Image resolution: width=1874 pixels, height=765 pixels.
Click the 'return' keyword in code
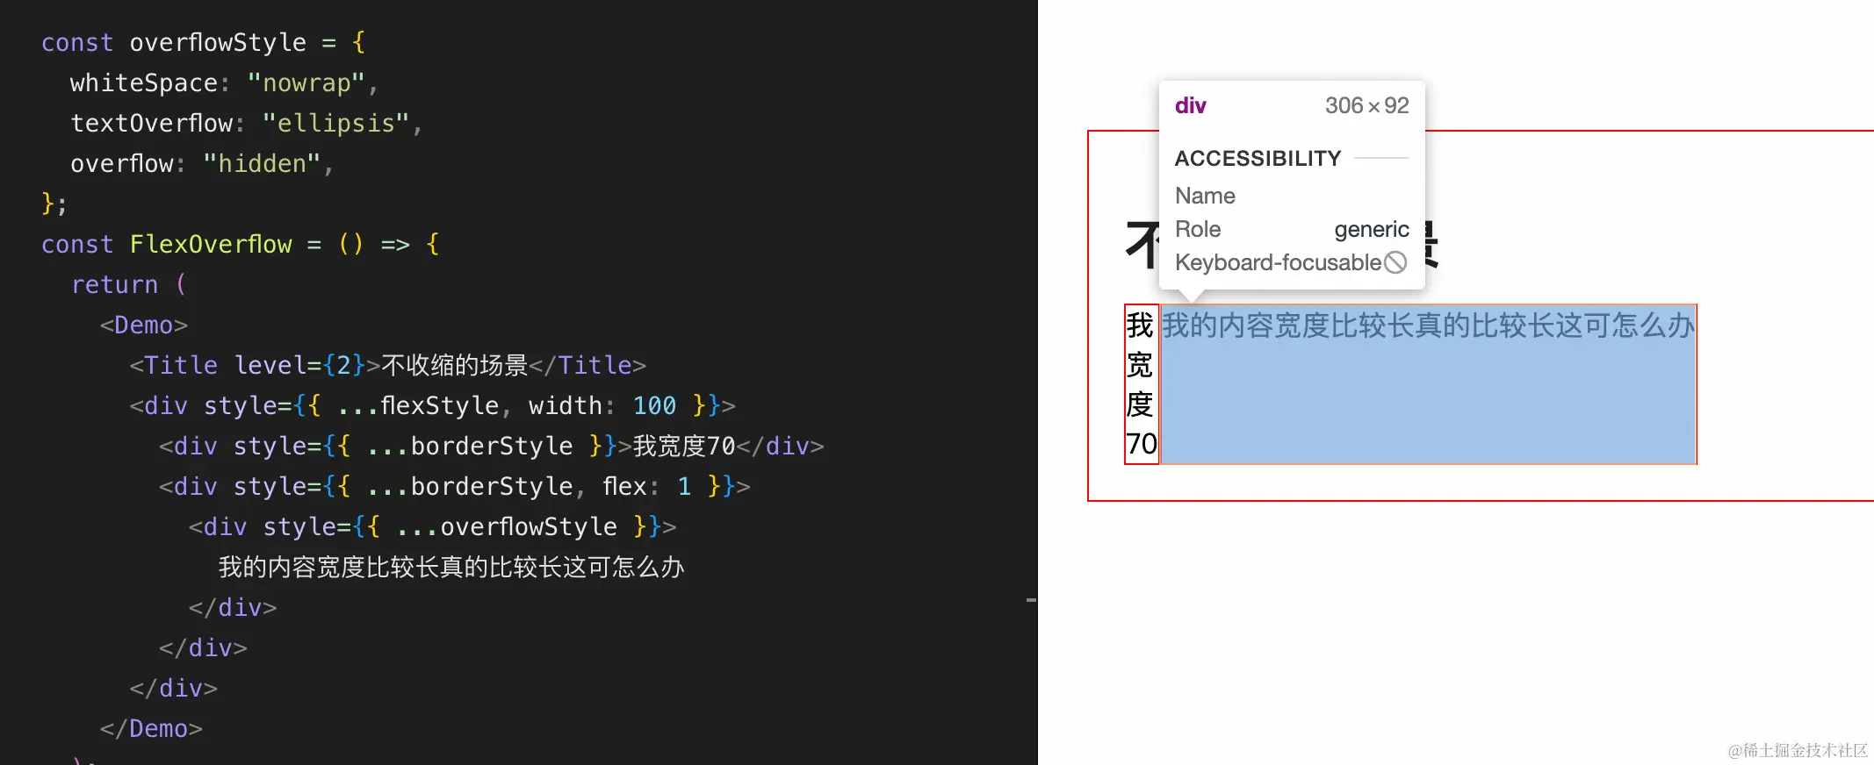pos(114,285)
